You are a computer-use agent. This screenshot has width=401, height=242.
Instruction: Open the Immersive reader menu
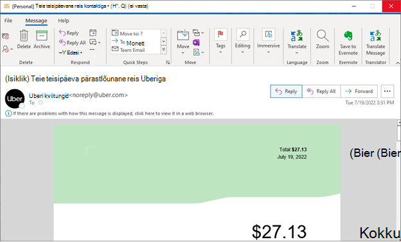click(268, 41)
